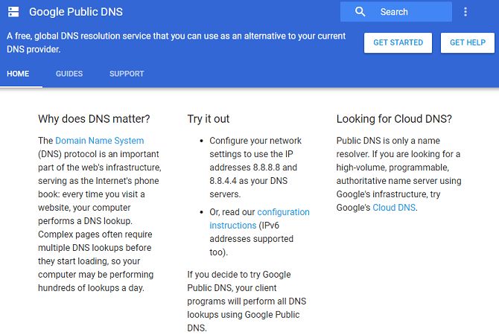
Task: Click the "Looking for Cloud DNS?" heading
Action: [394, 118]
